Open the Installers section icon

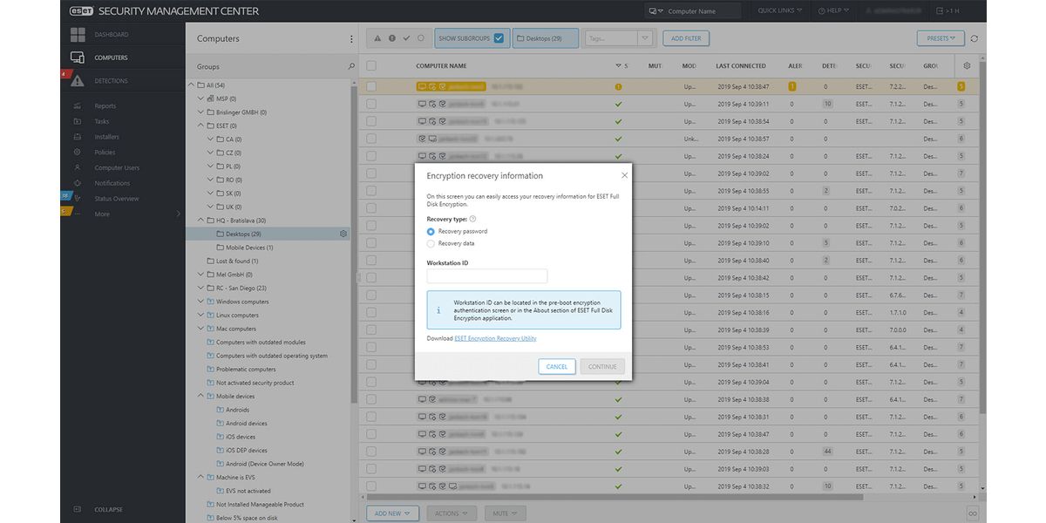point(78,137)
